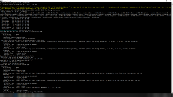Click the 'Input #0, mov,mp4,m4a' line
The width and height of the screenshot is (173, 97).
tap(22, 32)
